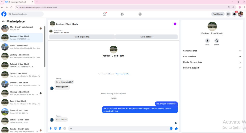This screenshot has width=246, height=133.
Task: Open the Zachary 2 bed 1 bath chat
Action: 22,56
